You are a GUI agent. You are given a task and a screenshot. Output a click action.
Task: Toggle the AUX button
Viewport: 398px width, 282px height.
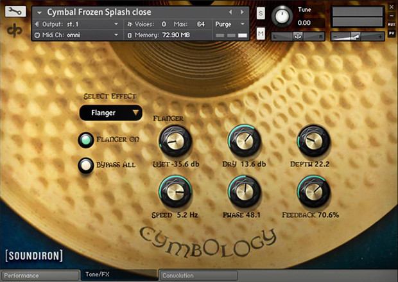click(x=392, y=24)
